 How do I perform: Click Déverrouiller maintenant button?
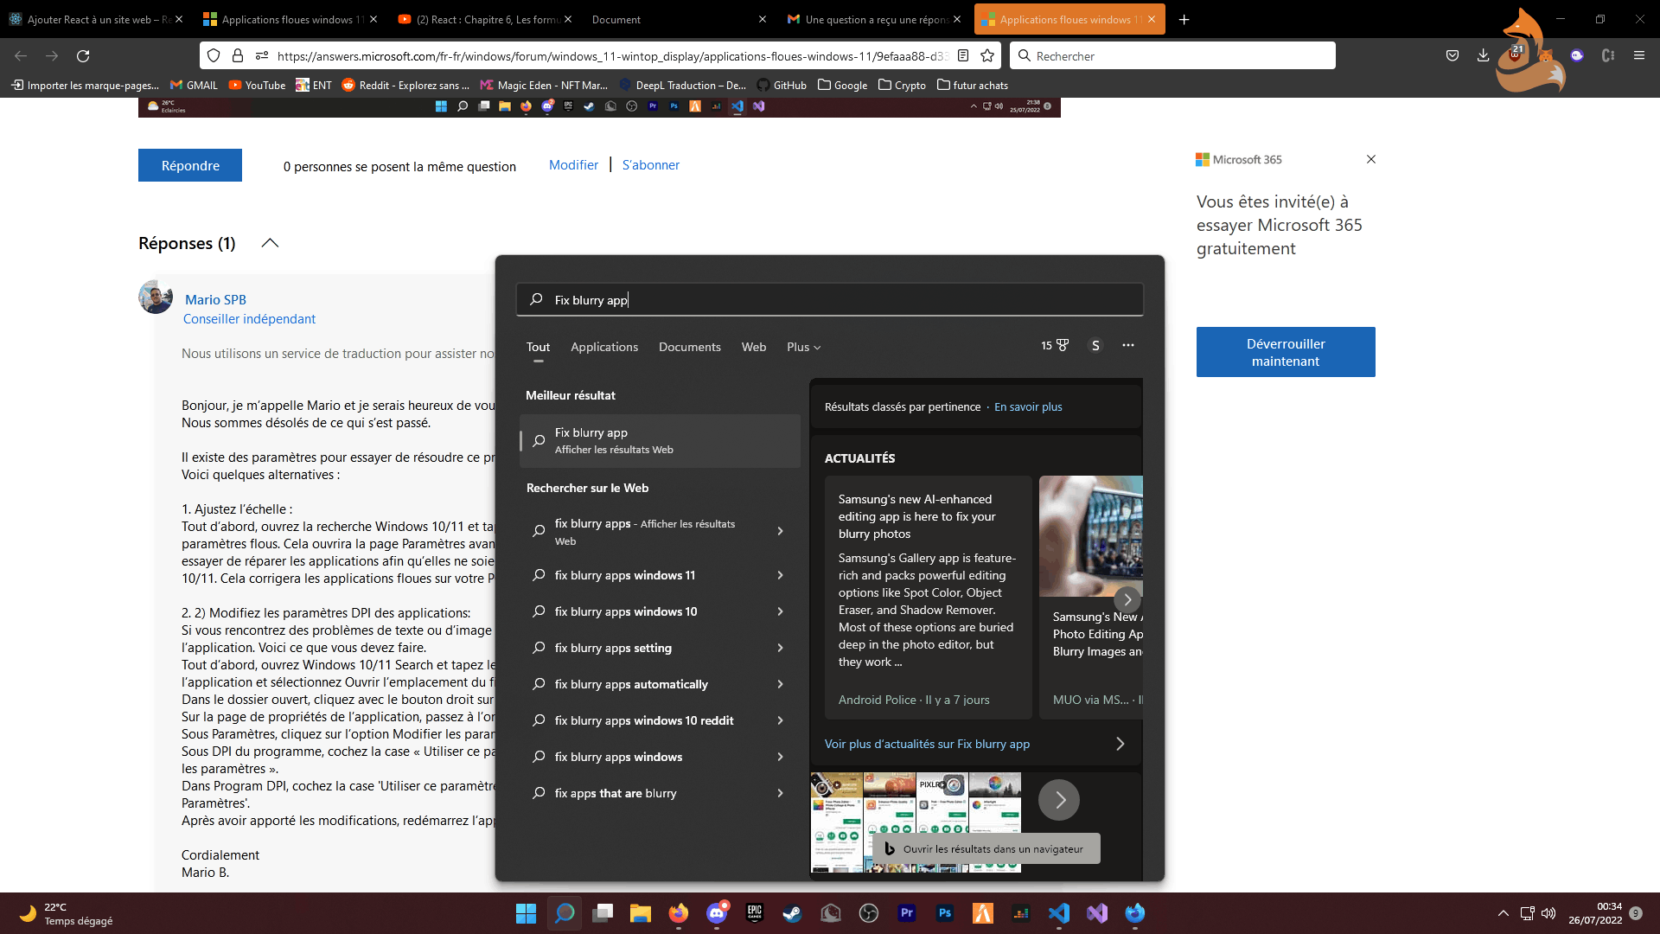[x=1285, y=352]
